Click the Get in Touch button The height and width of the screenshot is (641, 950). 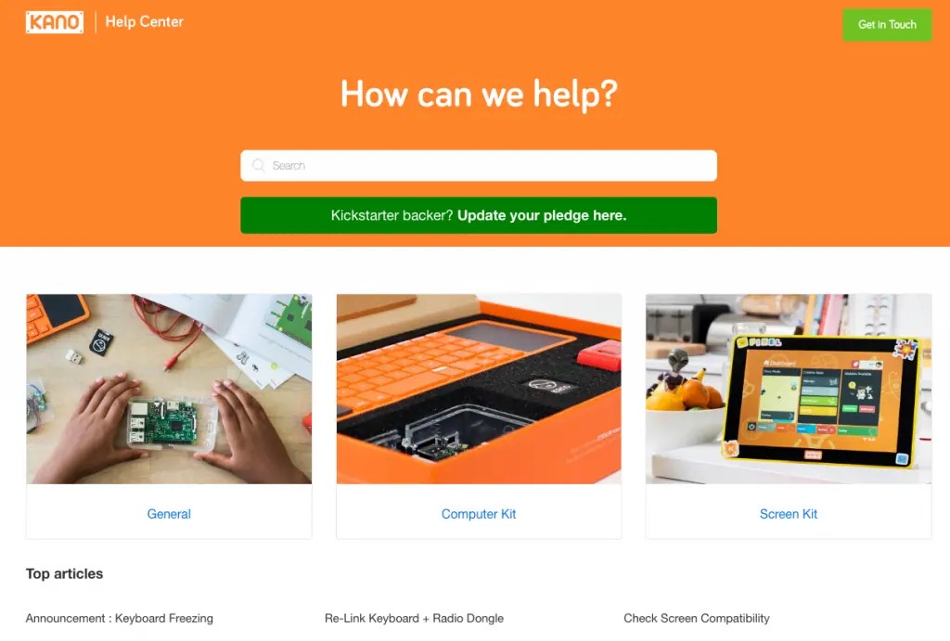[x=887, y=25]
